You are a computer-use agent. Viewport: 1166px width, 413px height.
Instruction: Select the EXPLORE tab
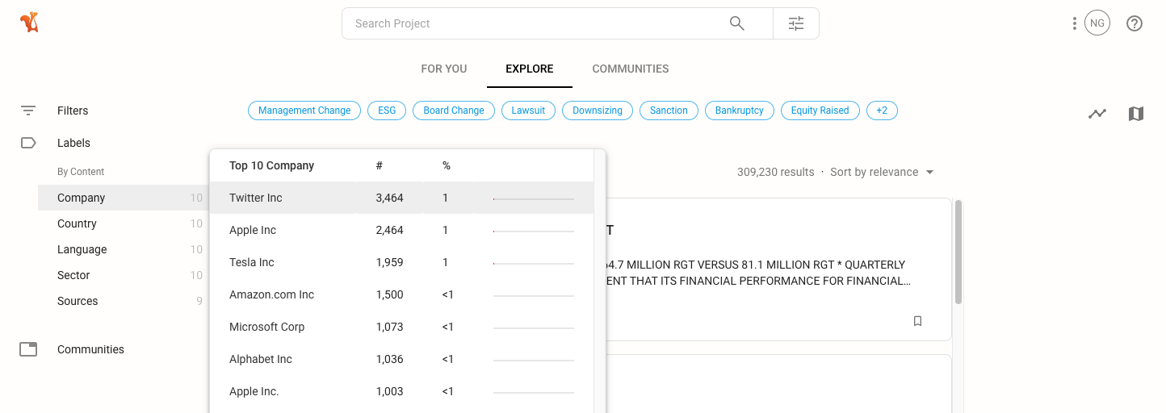click(530, 69)
